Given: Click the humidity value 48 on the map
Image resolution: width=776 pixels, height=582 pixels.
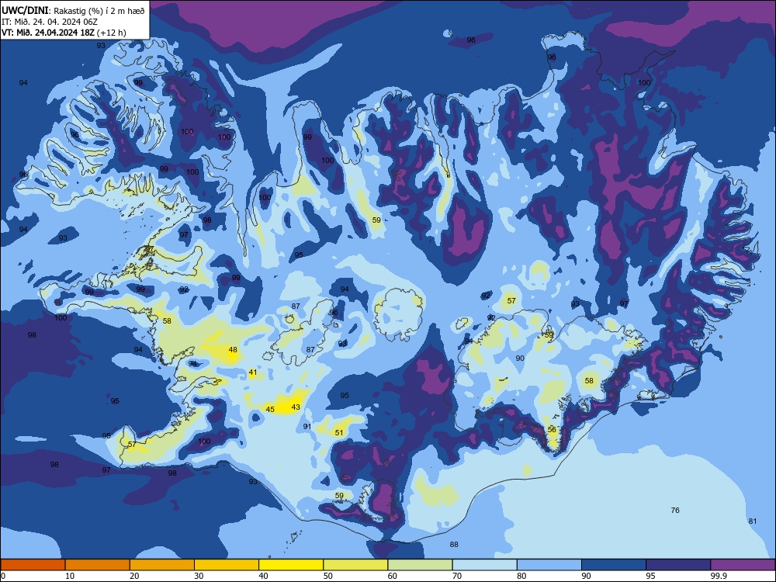Looking at the screenshot, I should point(233,349).
